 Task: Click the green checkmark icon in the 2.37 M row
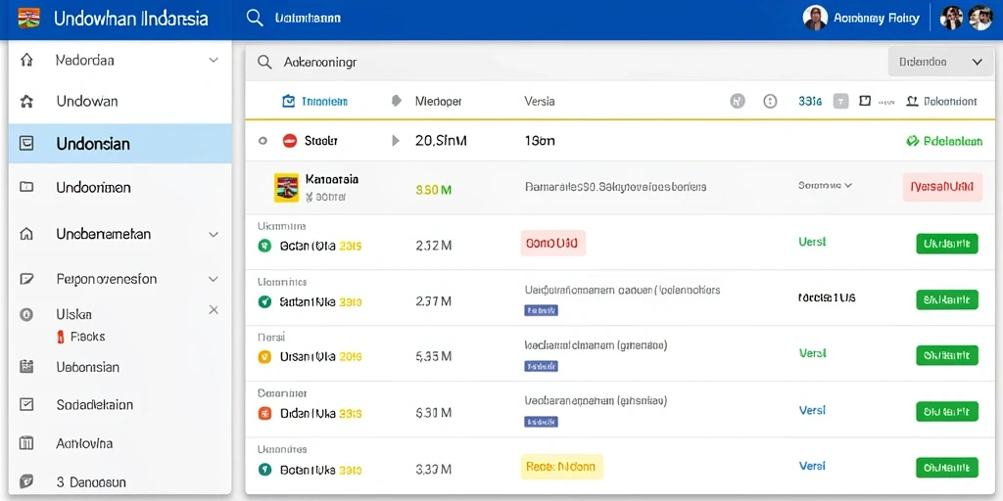263,301
